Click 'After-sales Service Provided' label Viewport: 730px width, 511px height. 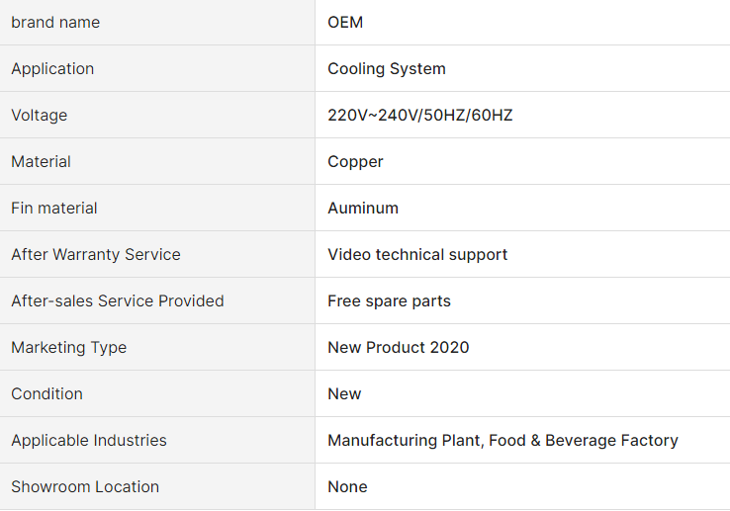pyautogui.click(x=118, y=301)
